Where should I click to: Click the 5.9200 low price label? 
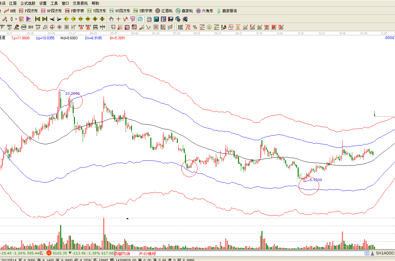point(316,180)
